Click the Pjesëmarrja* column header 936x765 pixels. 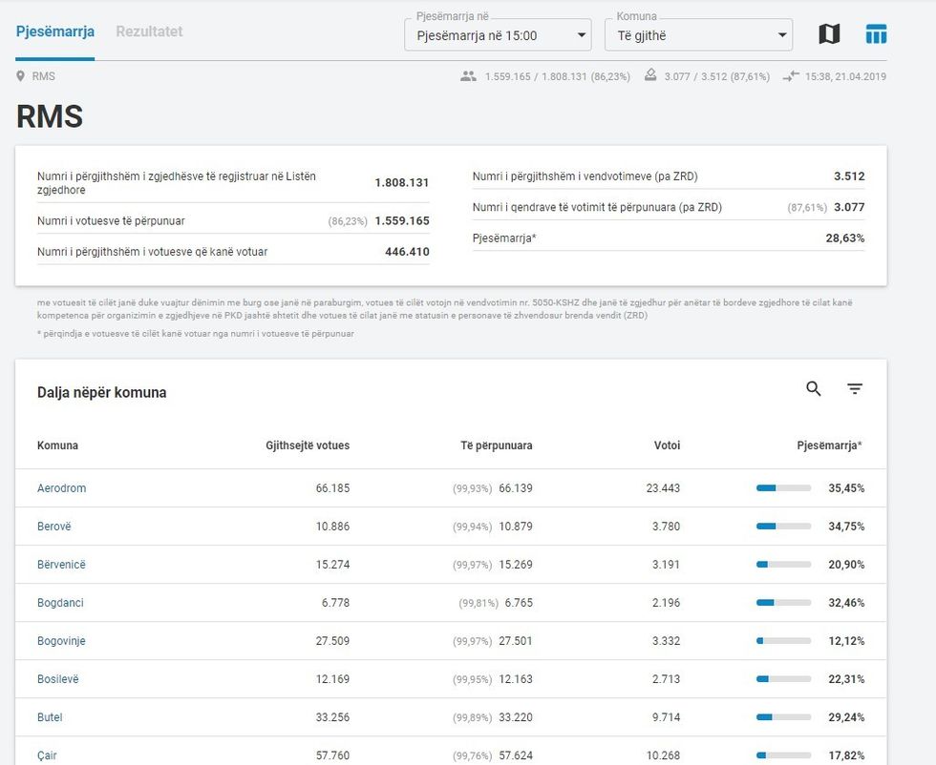click(830, 445)
